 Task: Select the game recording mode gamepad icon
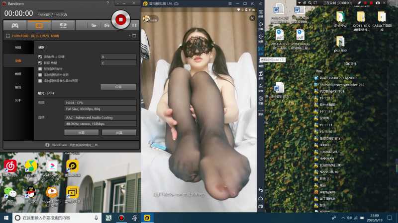[15, 25]
